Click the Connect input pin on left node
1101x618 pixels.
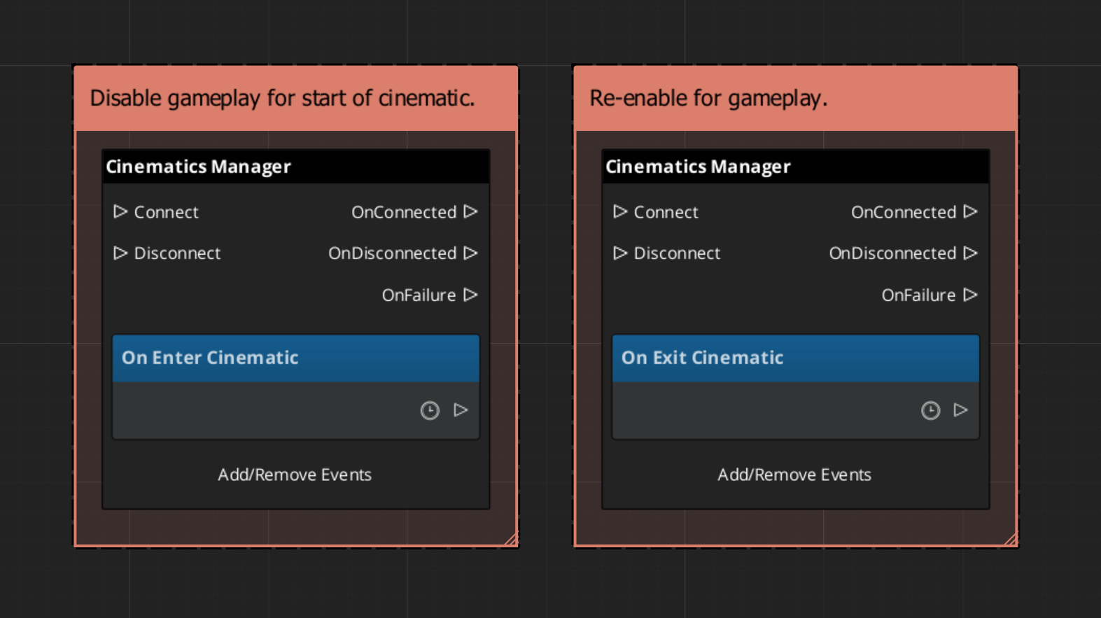point(120,211)
